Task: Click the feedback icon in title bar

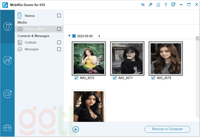Action: point(173,5)
